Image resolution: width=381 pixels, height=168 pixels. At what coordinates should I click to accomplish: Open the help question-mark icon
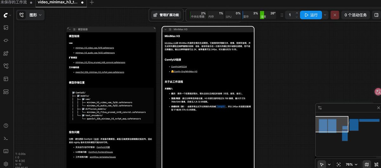click(x=6, y=126)
